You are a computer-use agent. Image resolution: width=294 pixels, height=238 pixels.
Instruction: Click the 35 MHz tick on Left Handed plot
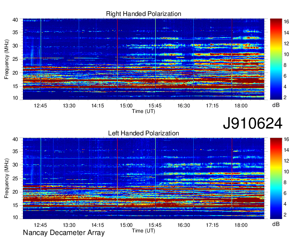[x=16, y=151]
